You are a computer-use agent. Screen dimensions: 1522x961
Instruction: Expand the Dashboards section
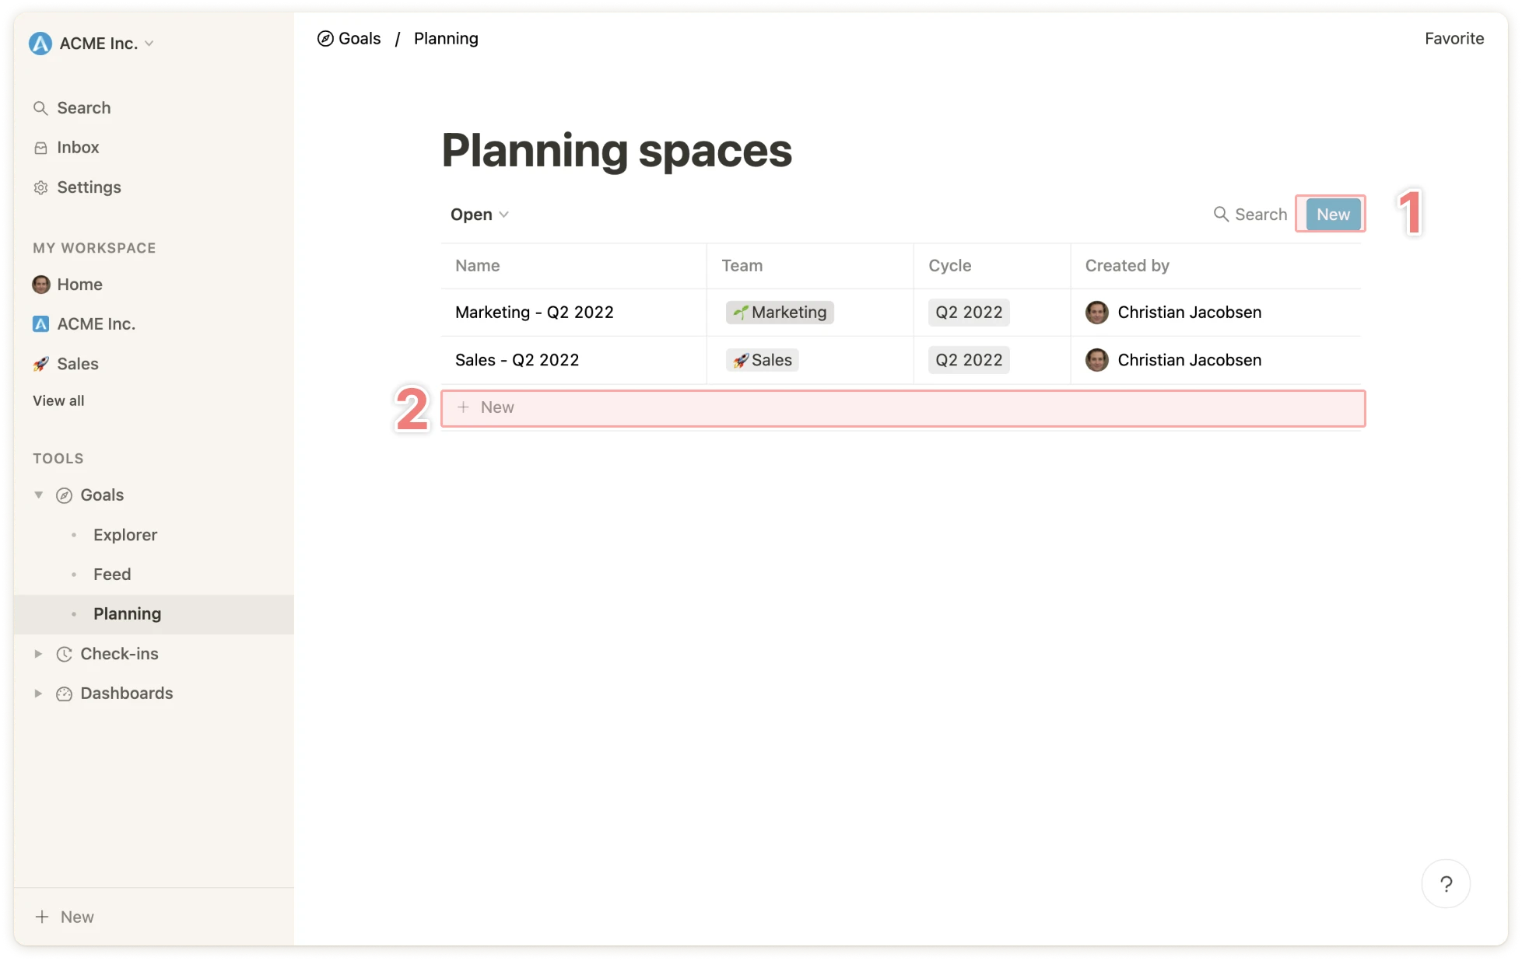[x=38, y=694]
